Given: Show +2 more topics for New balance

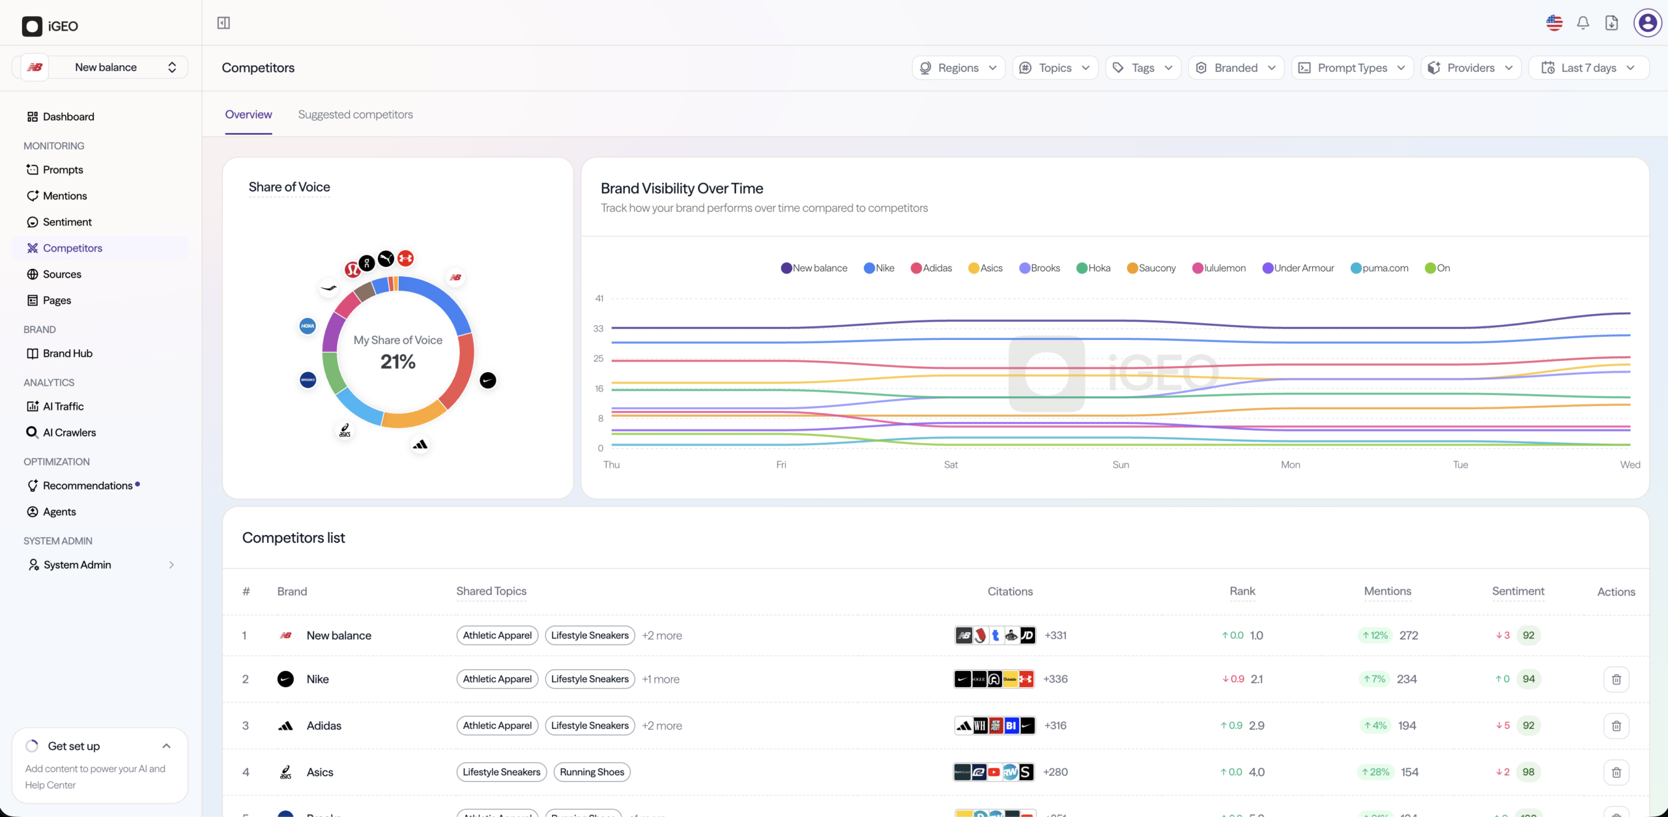Looking at the screenshot, I should [661, 635].
